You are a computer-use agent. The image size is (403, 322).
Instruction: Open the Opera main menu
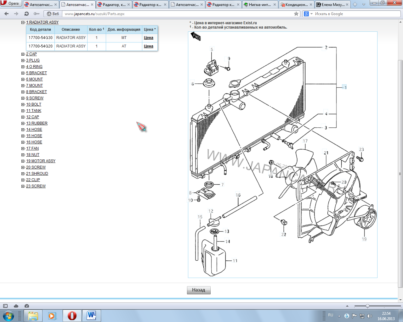[10, 3]
